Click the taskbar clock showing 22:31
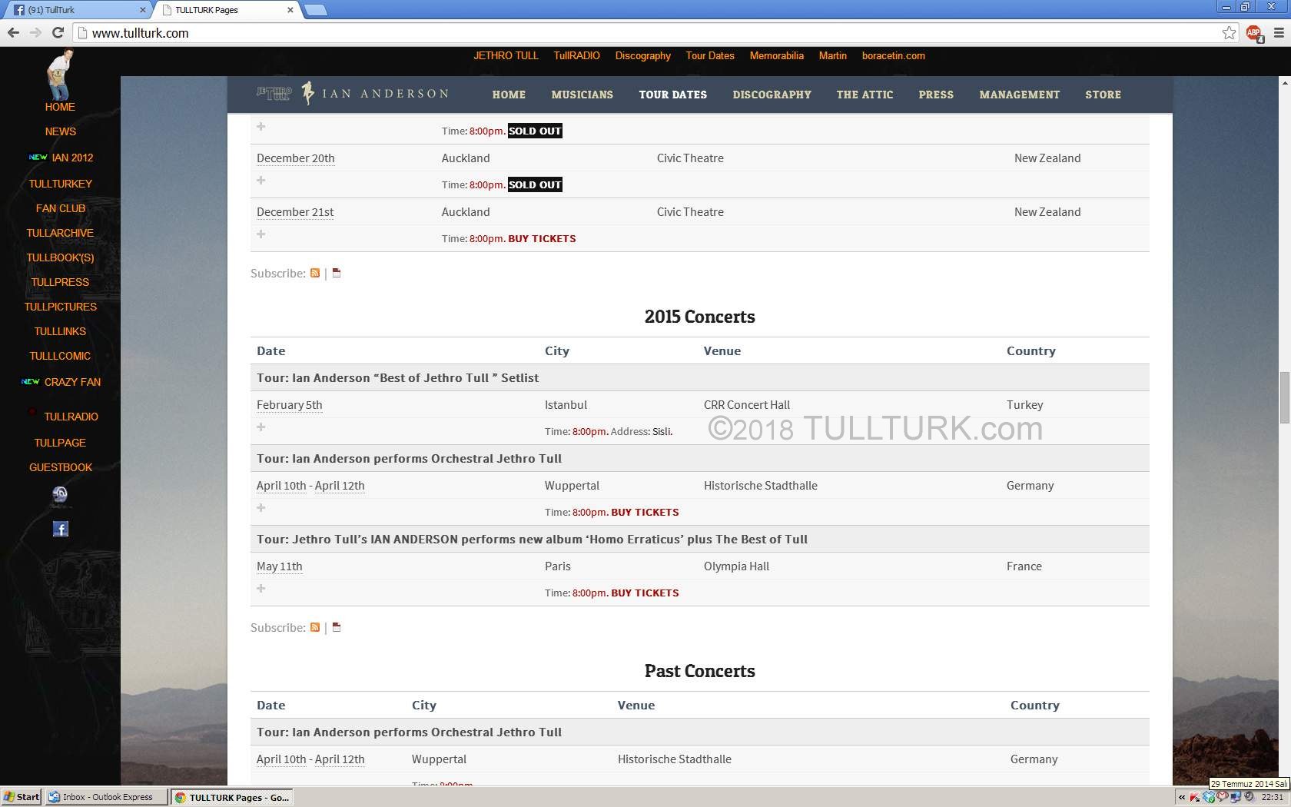The image size is (1291, 807). pyautogui.click(x=1272, y=797)
